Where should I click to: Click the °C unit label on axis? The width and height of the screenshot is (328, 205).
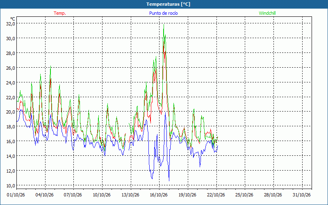coord(13,18)
